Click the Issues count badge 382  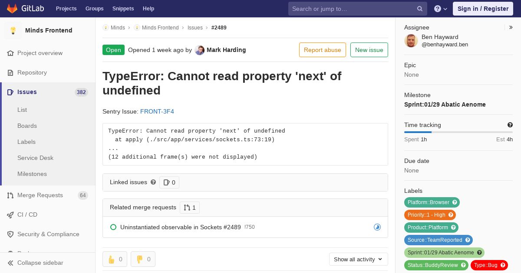click(81, 92)
